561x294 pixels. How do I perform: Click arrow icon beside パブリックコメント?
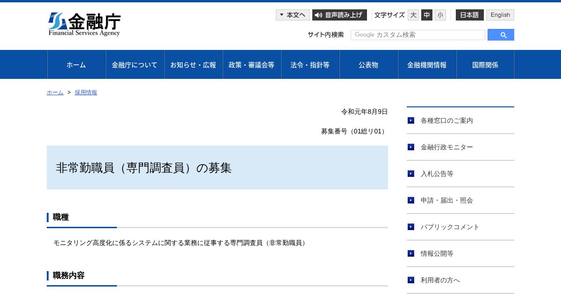[411, 227]
